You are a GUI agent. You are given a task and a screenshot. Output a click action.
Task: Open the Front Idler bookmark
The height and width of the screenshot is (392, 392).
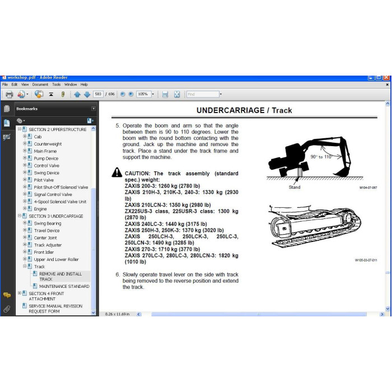[44, 252]
